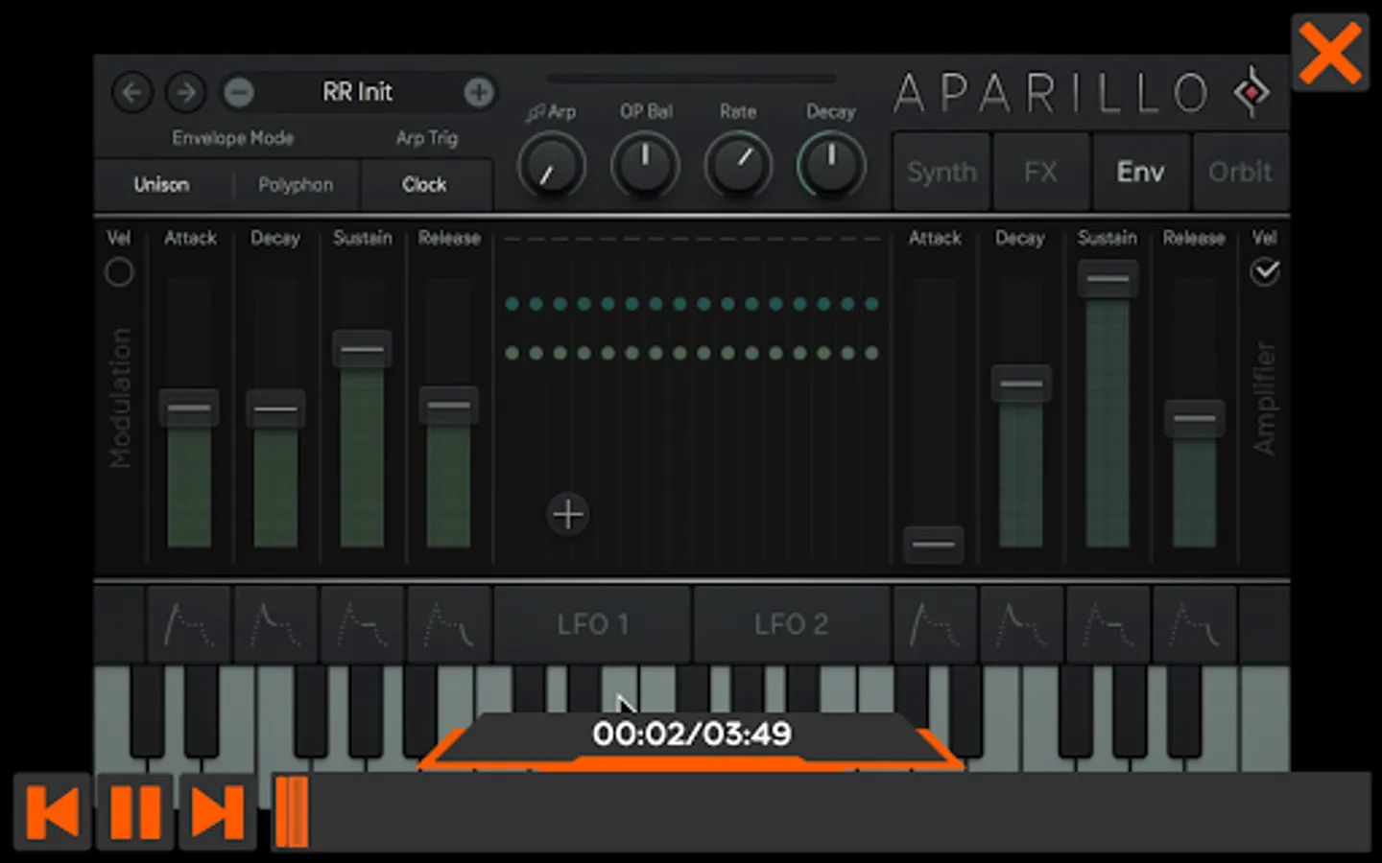
Task: Select Unison envelope mode
Action: 161,184
